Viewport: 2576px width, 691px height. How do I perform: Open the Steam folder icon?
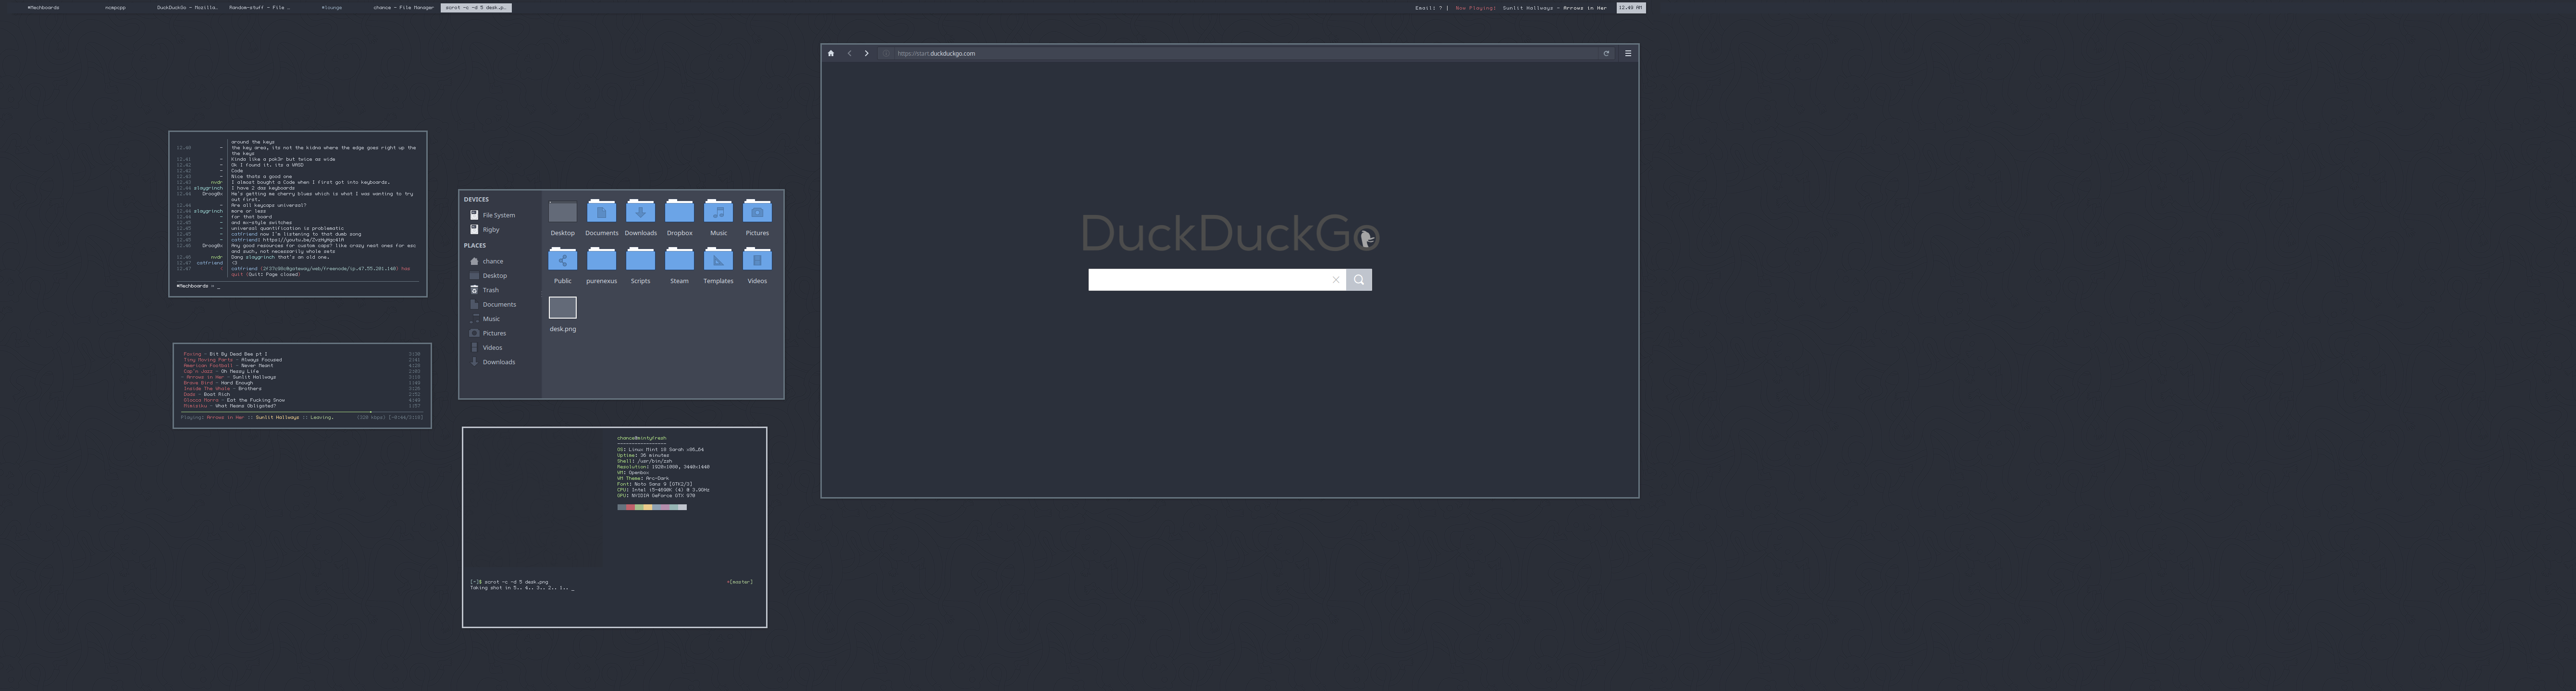click(x=679, y=260)
